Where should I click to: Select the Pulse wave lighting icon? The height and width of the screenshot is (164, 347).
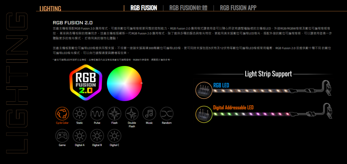click(97, 114)
